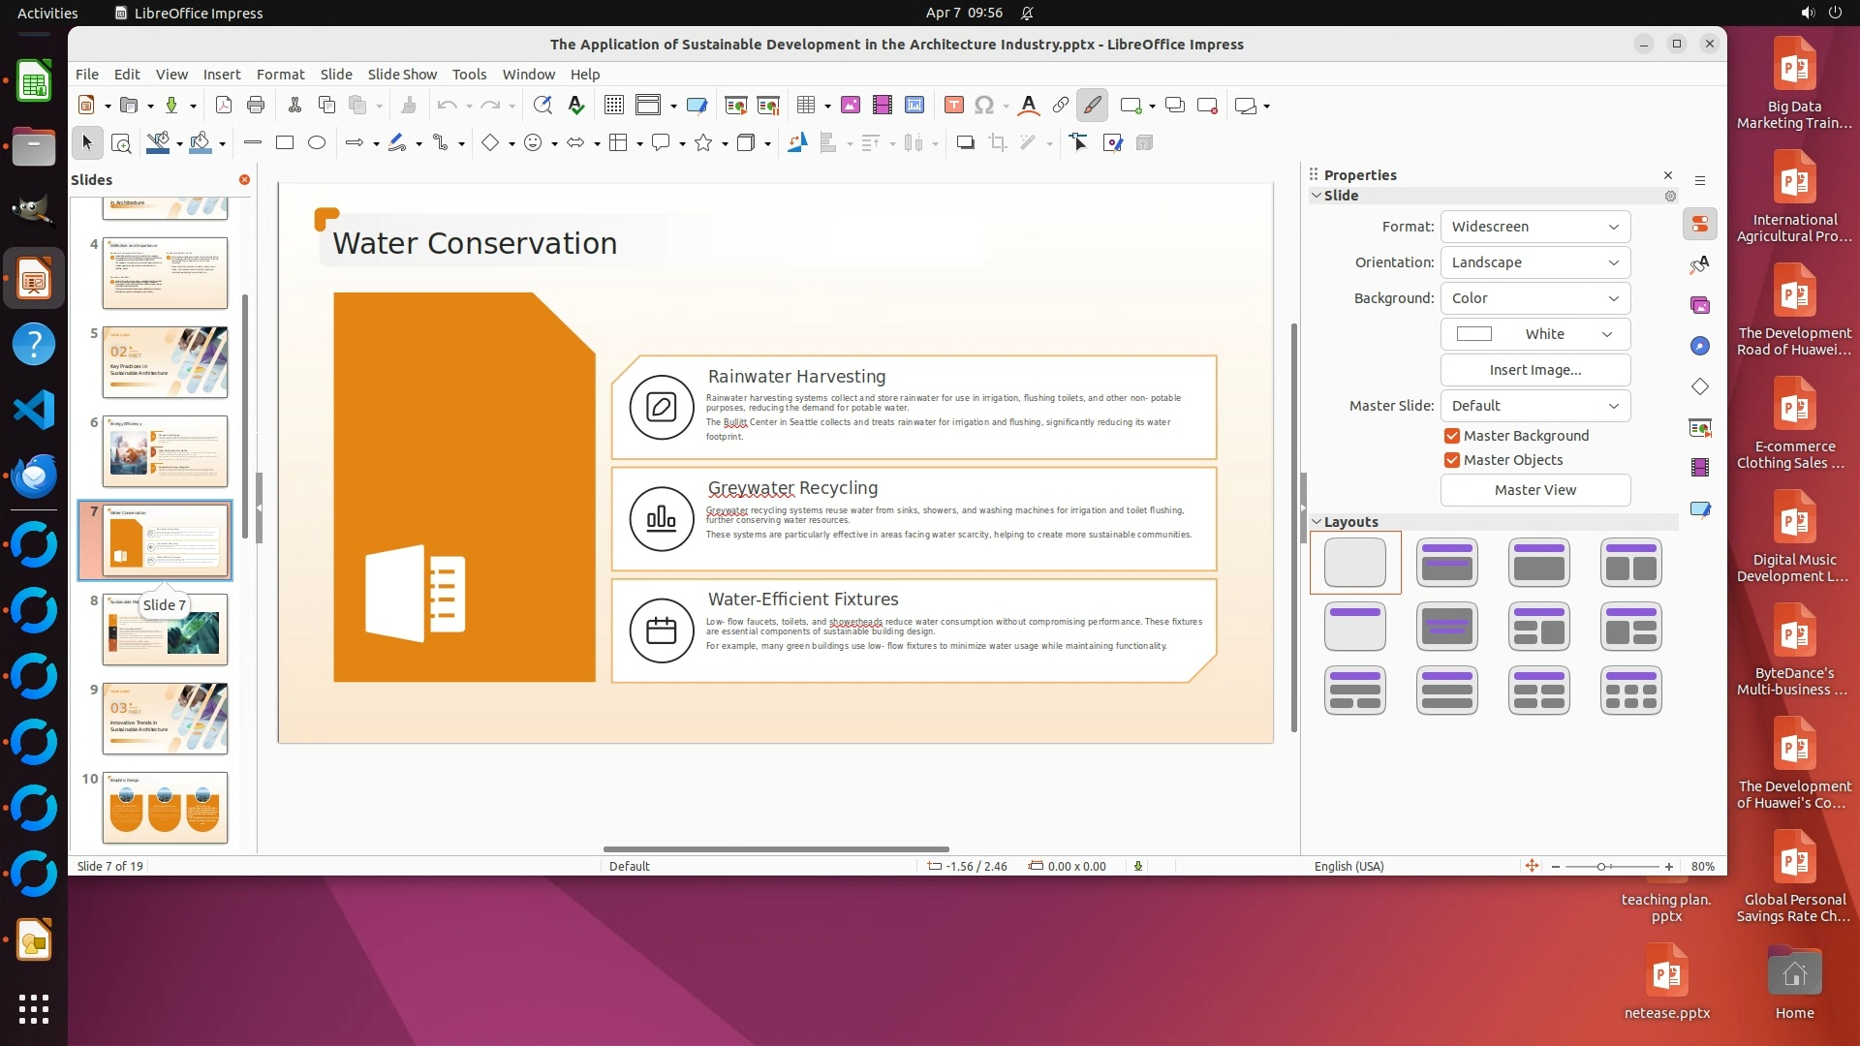Screen dimensions: 1860x1046
Task: Uncheck the Master Background checkbox
Action: (1451, 436)
